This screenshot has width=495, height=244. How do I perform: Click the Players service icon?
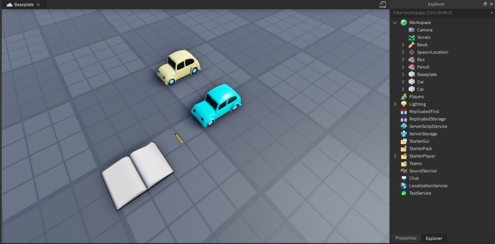point(404,97)
